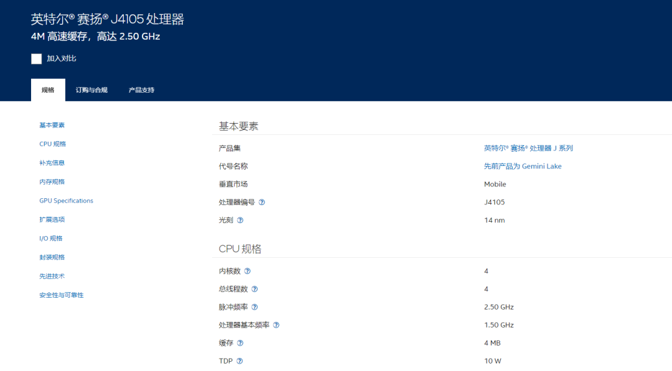The image size is (672, 371).
Task: Click the 2.50 GHz burst frequency value
Action: [499, 307]
